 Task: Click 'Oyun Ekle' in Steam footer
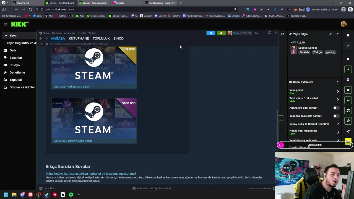(47, 188)
